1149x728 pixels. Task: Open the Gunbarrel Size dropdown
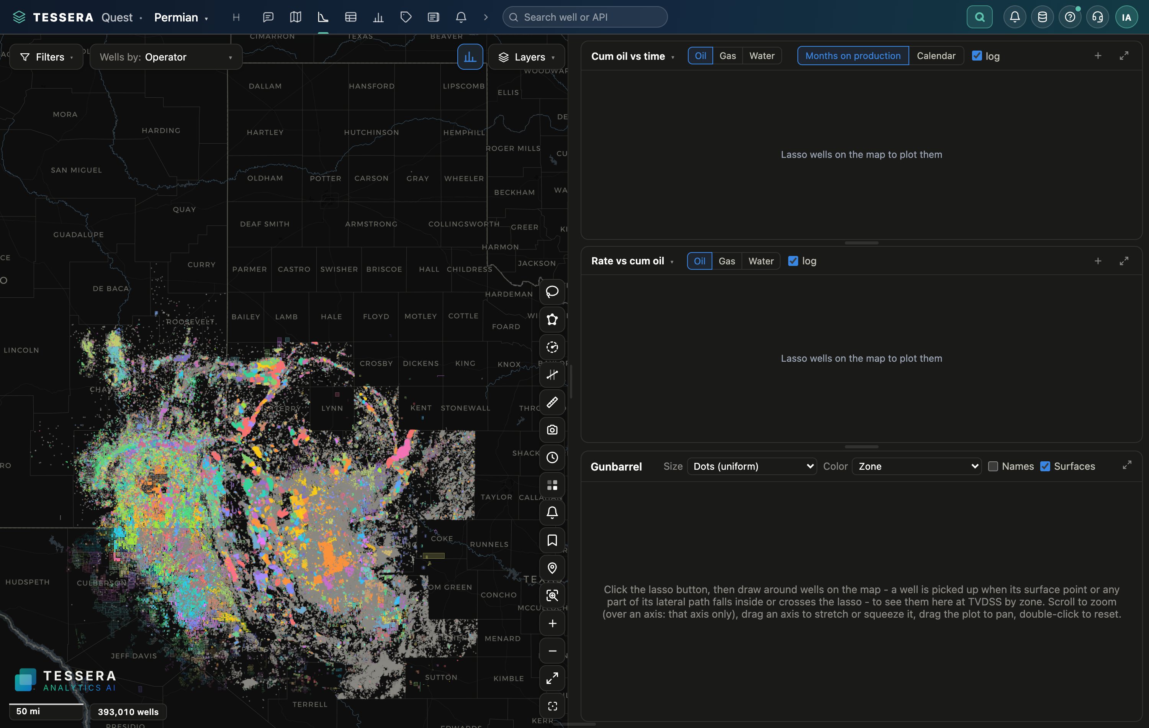click(x=752, y=466)
